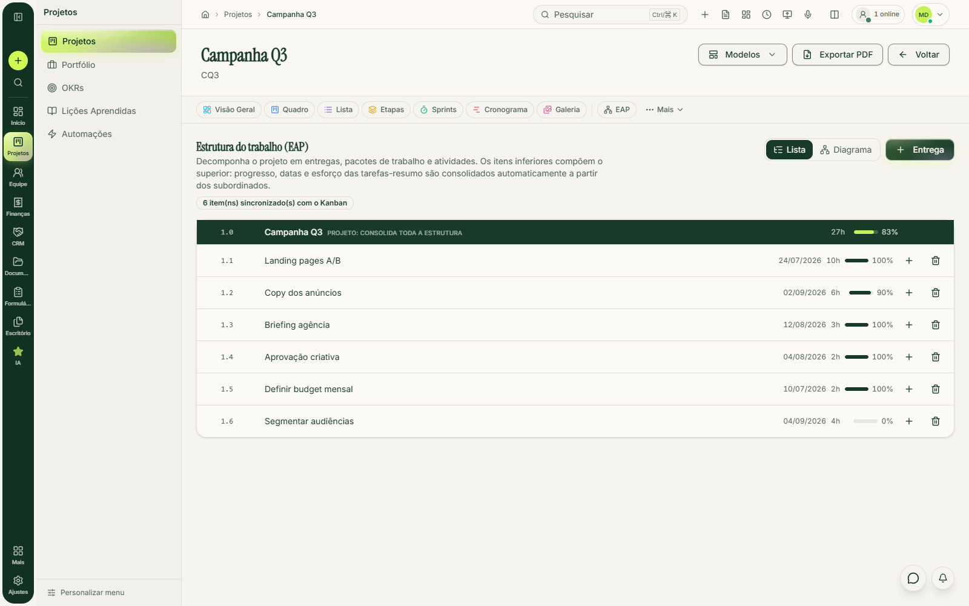Expand the Modelos dropdown
Image resolution: width=969 pixels, height=606 pixels.
tap(742, 55)
